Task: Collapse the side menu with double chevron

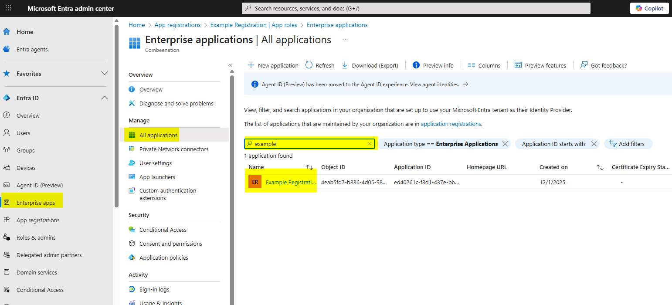Action: pos(230,65)
